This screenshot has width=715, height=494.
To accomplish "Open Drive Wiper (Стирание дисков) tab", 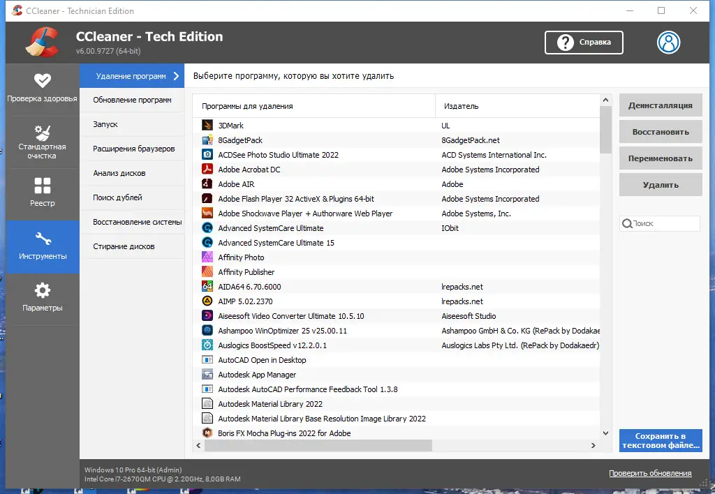I will (132, 246).
